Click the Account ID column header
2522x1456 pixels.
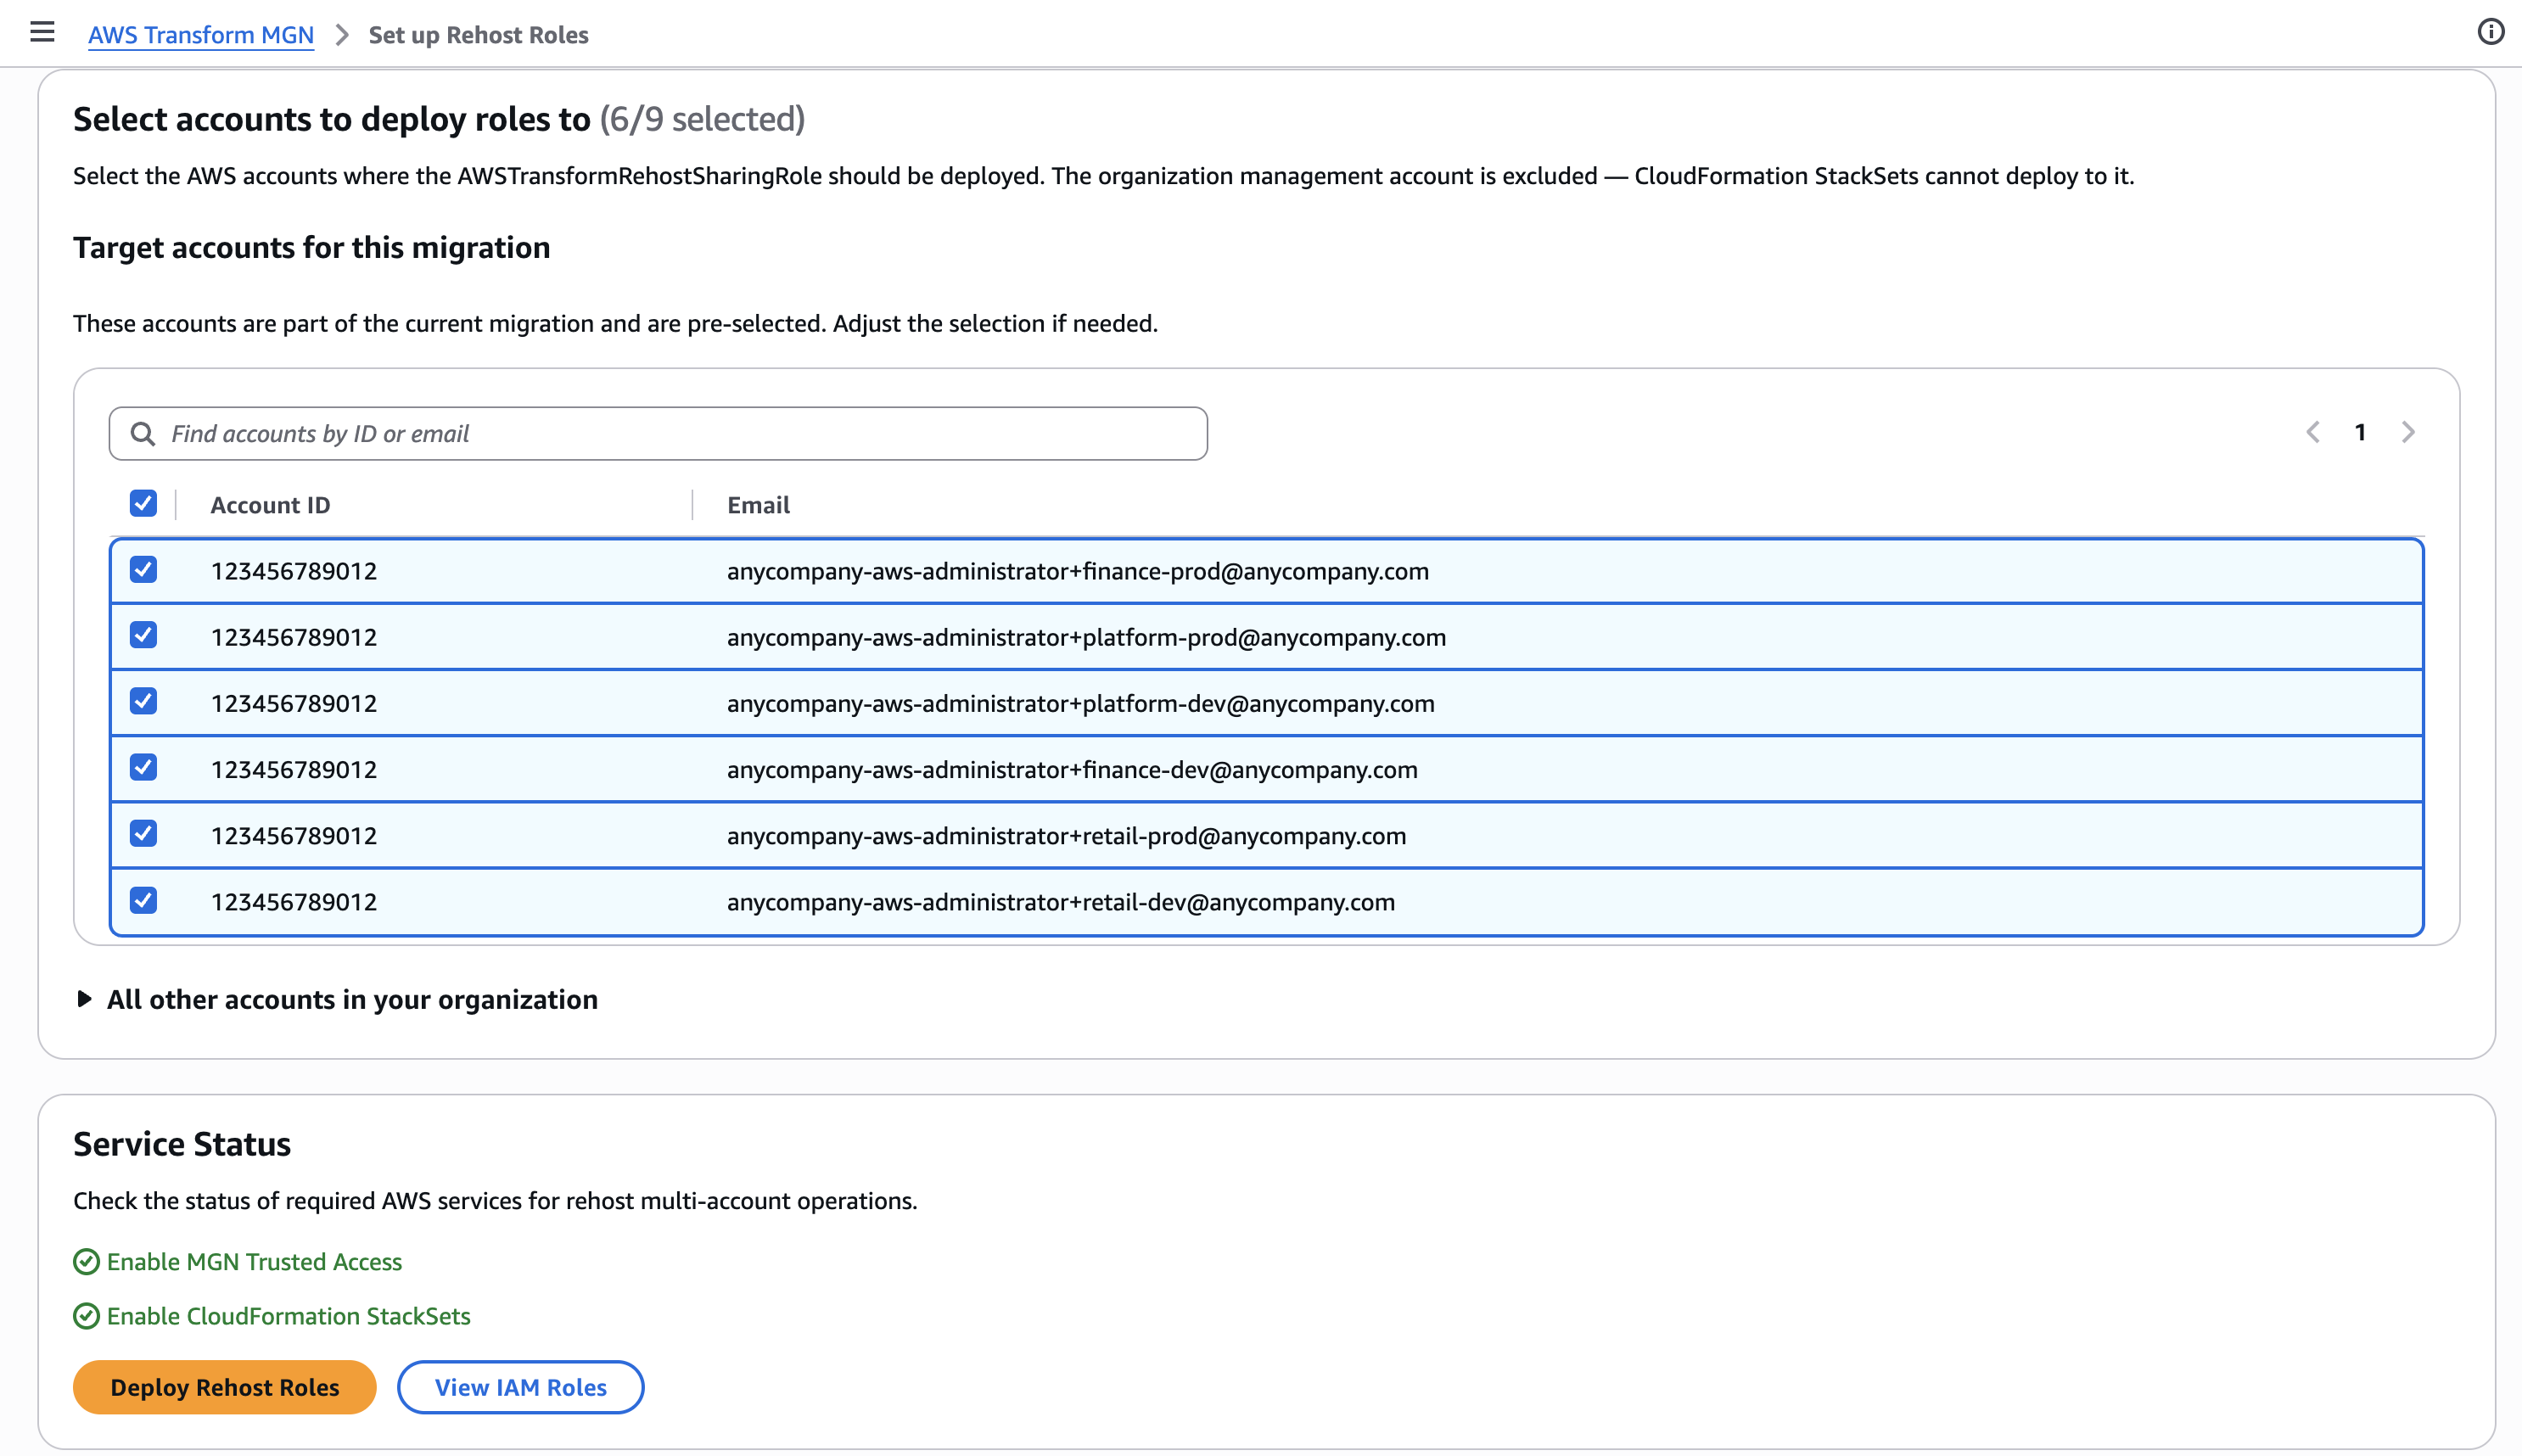point(270,505)
